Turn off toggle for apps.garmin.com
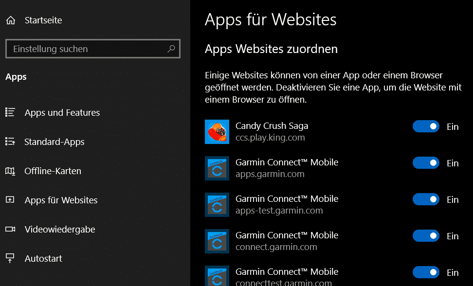 pyautogui.click(x=426, y=163)
